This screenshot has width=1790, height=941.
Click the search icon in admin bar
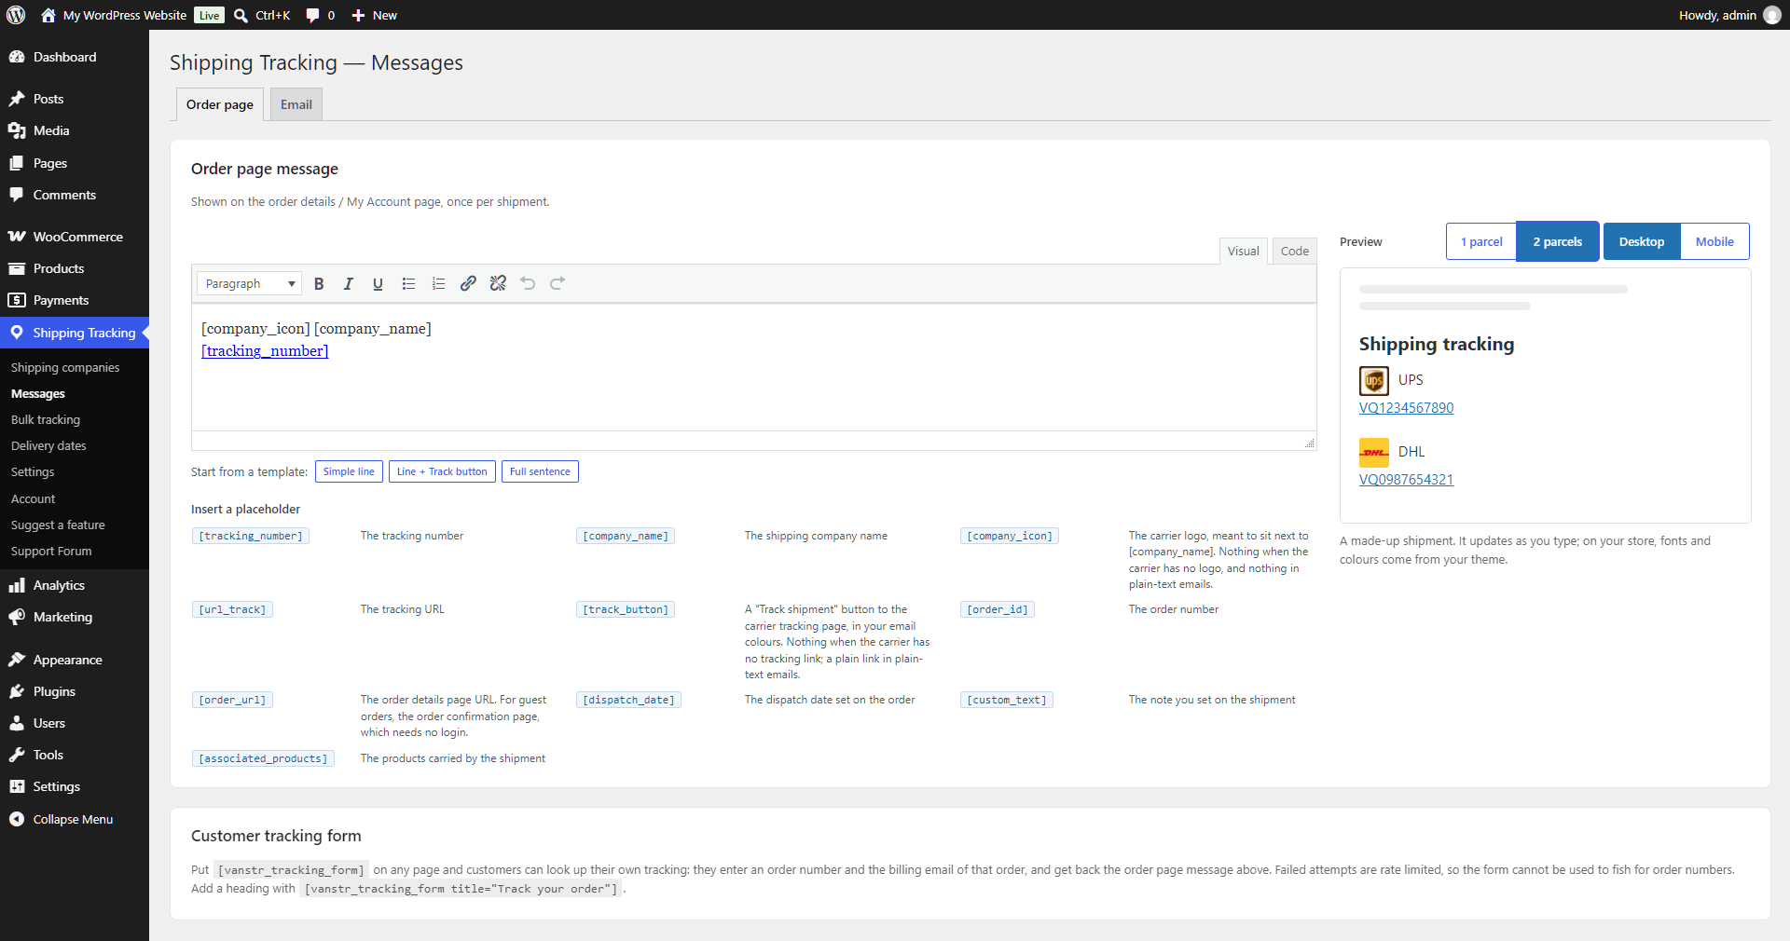click(x=241, y=15)
